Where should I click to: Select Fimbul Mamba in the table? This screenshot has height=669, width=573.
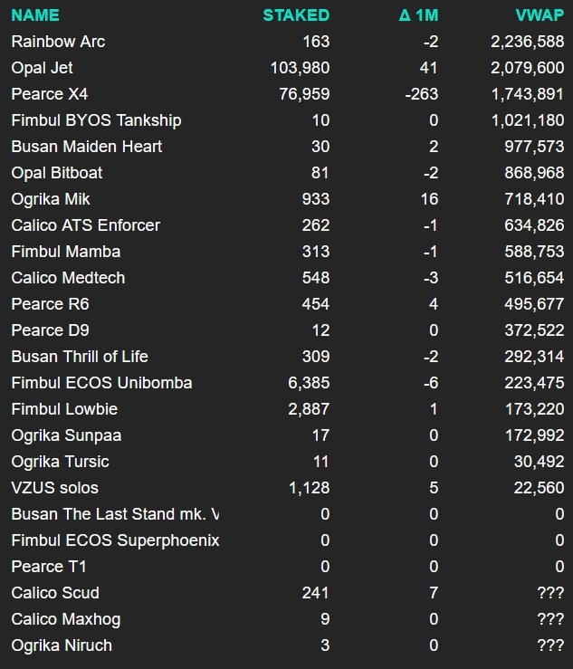coord(66,252)
